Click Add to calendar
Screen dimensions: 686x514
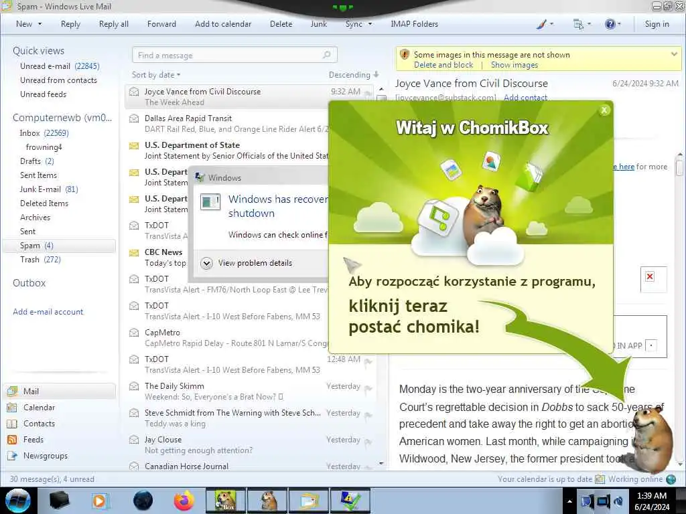223,24
